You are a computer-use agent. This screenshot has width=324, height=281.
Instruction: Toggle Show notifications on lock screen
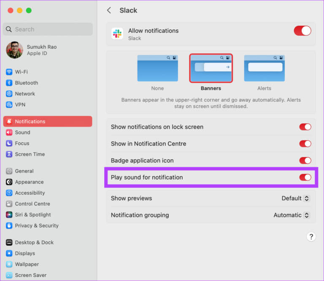point(305,127)
